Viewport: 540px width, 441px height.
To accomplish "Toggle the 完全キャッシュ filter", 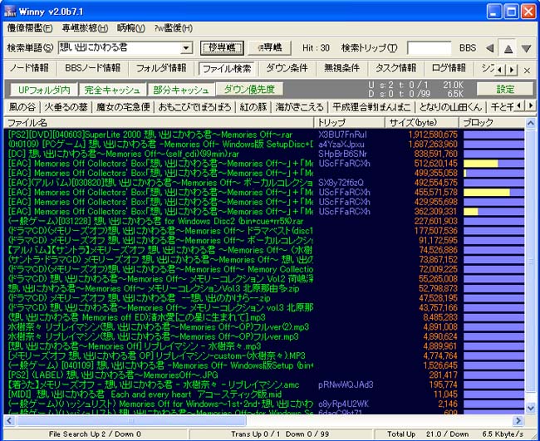I will click(112, 90).
